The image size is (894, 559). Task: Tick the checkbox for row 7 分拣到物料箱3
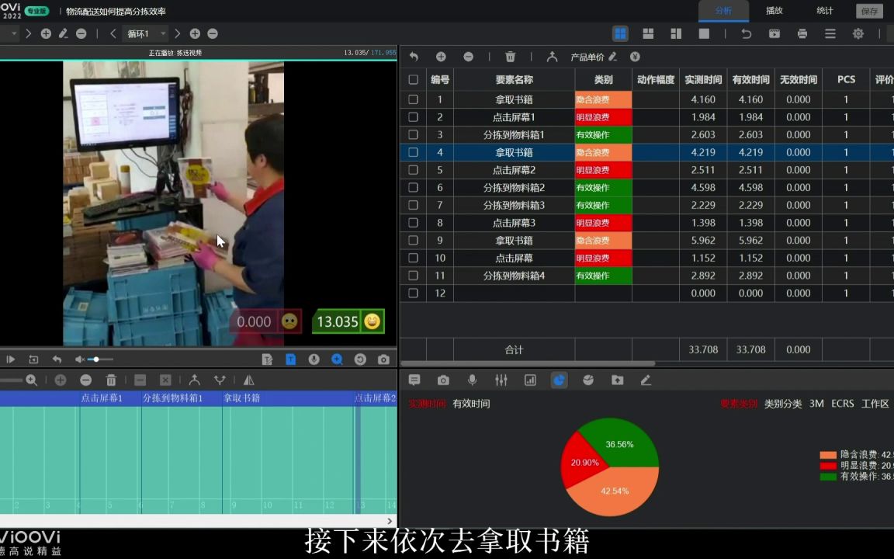coord(414,205)
